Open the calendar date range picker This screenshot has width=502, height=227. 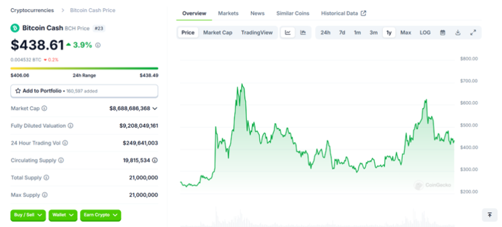pyautogui.click(x=443, y=33)
